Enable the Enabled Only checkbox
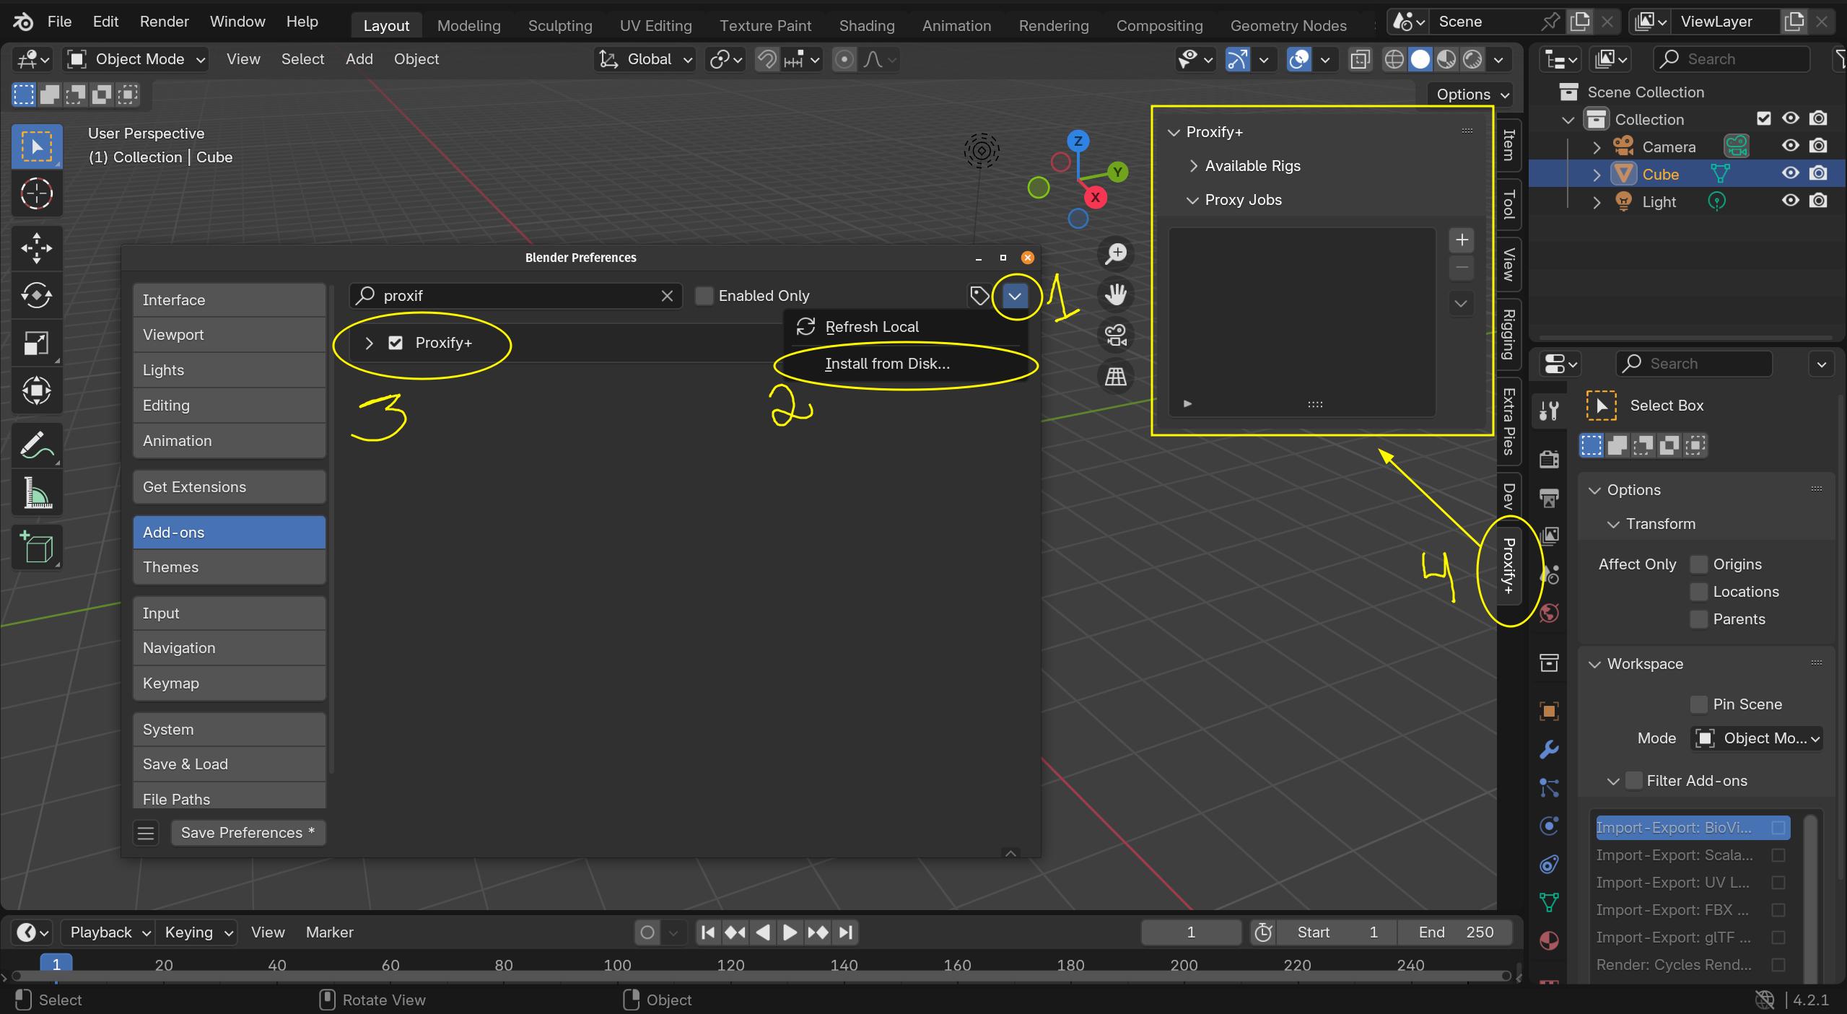Screen dimensions: 1847x1014 click(x=704, y=295)
